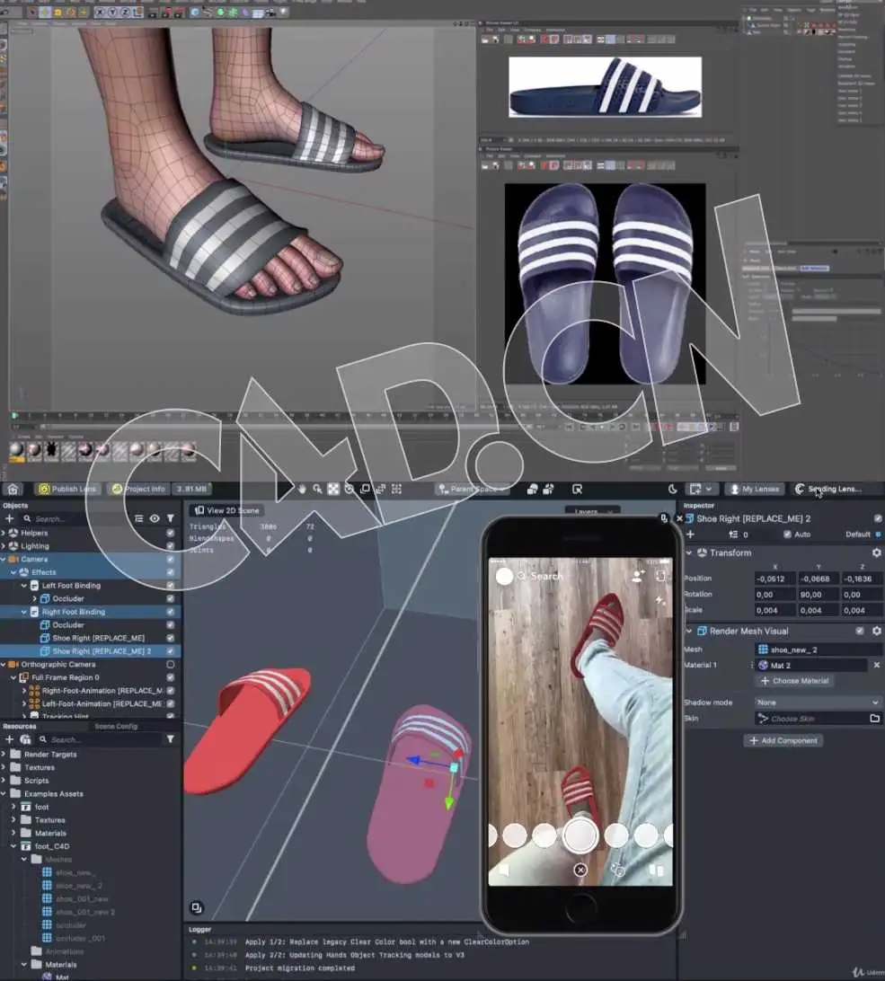Collapse the Effects tree node
The height and width of the screenshot is (981, 885).
pos(13,572)
